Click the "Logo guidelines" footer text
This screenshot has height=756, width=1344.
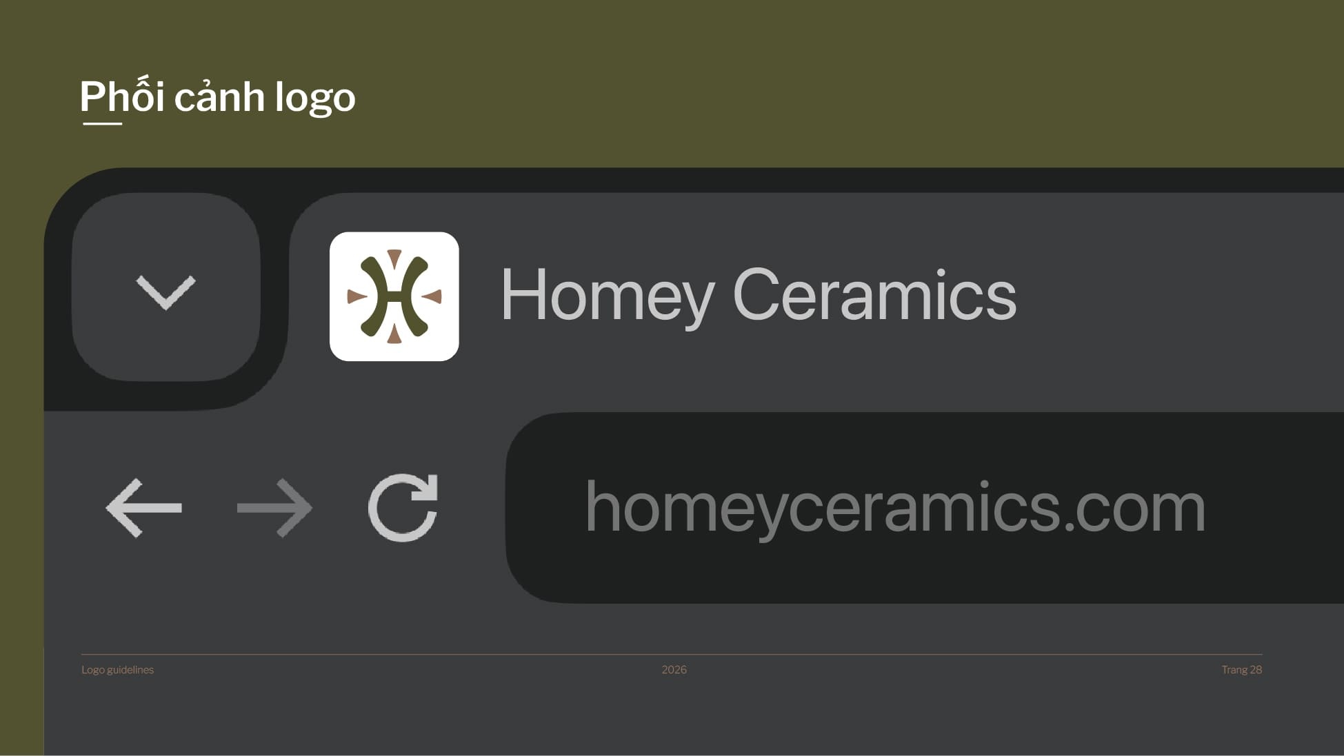click(x=117, y=670)
